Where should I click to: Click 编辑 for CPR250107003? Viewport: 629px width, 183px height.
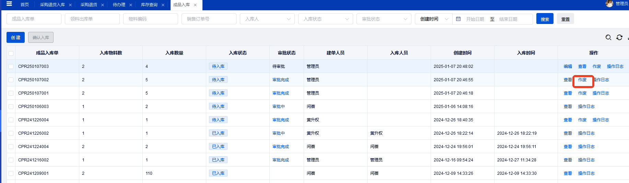pos(568,66)
